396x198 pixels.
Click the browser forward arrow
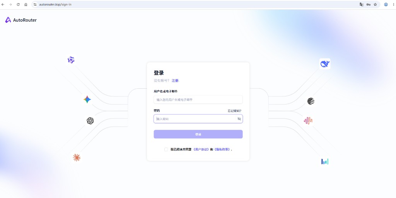[x=10, y=5]
